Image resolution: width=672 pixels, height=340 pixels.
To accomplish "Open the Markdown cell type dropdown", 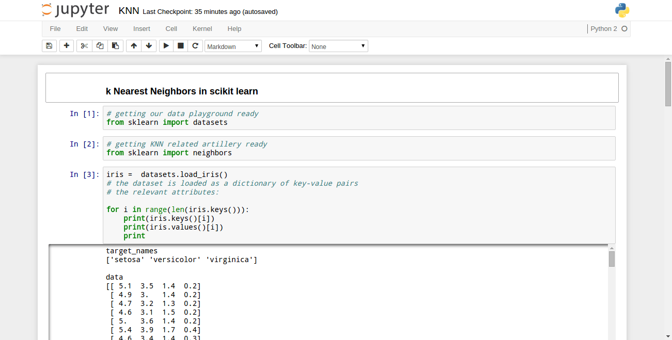I will tap(233, 46).
